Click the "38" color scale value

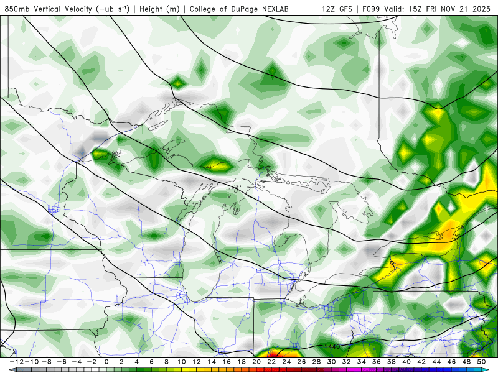coord(392,362)
